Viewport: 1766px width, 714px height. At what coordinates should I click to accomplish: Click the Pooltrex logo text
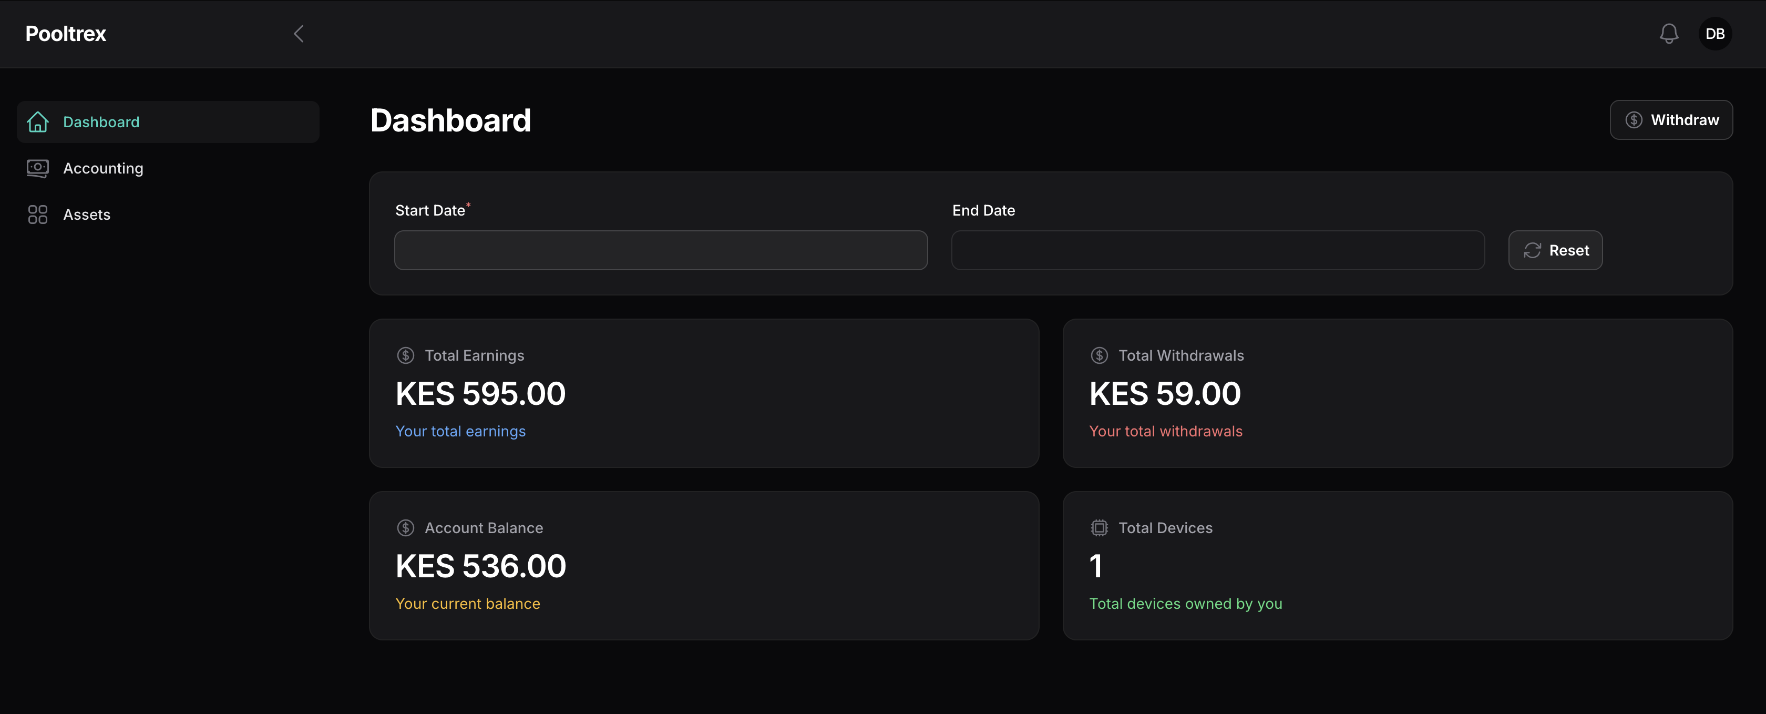66,34
